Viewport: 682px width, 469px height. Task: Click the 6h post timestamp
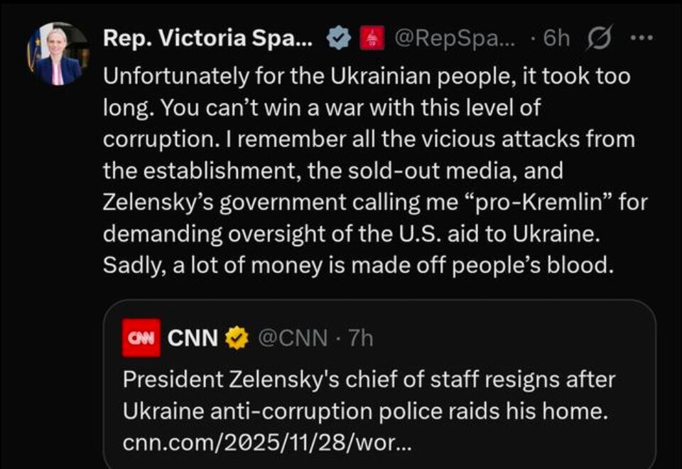pos(556,38)
